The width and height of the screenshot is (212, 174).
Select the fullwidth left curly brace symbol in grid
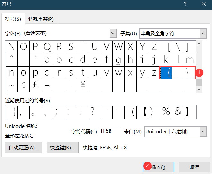click(x=166, y=73)
